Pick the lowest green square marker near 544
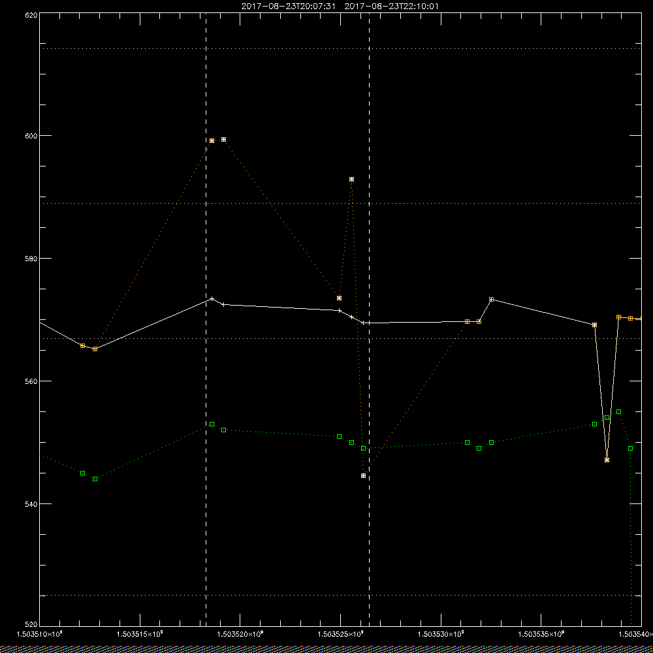The width and height of the screenshot is (653, 653). (x=95, y=479)
